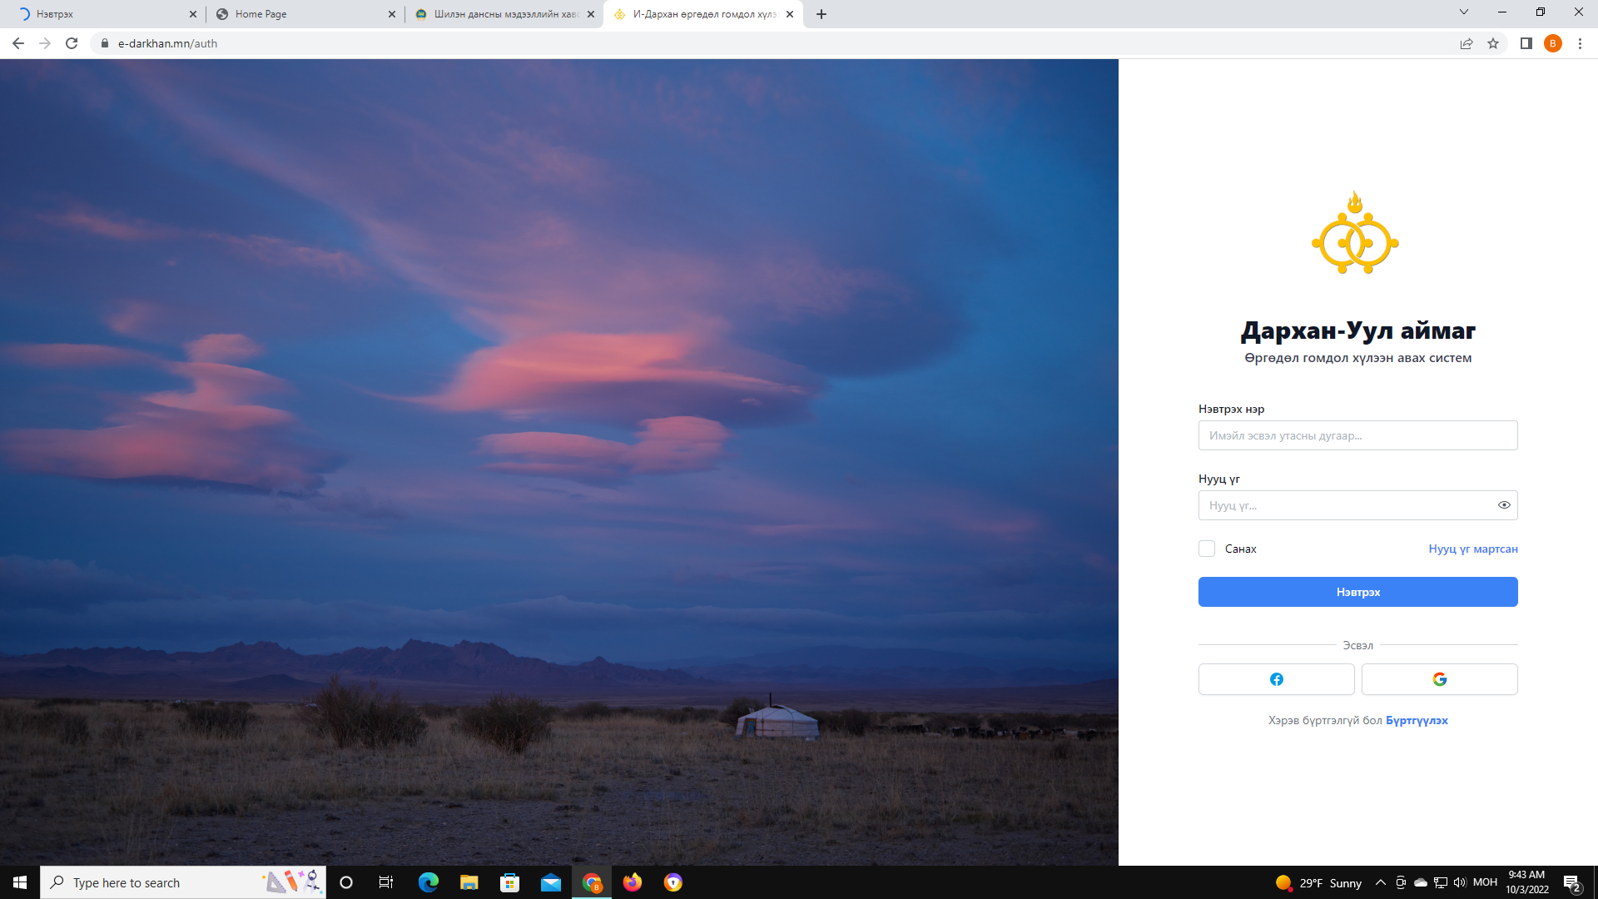1598x899 pixels.
Task: Open the Chrome side panel icon
Action: click(1526, 43)
